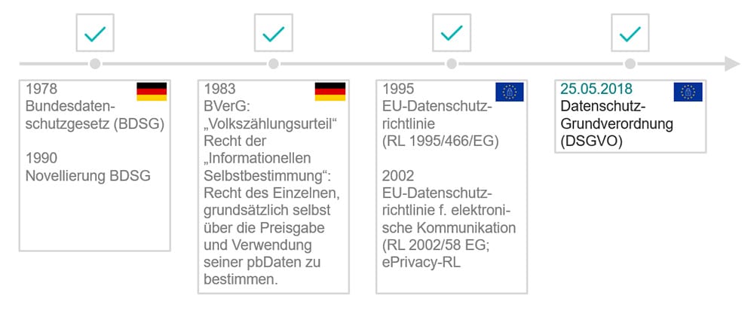Click the 1990 Novellierung BDSG entry

tap(88, 167)
